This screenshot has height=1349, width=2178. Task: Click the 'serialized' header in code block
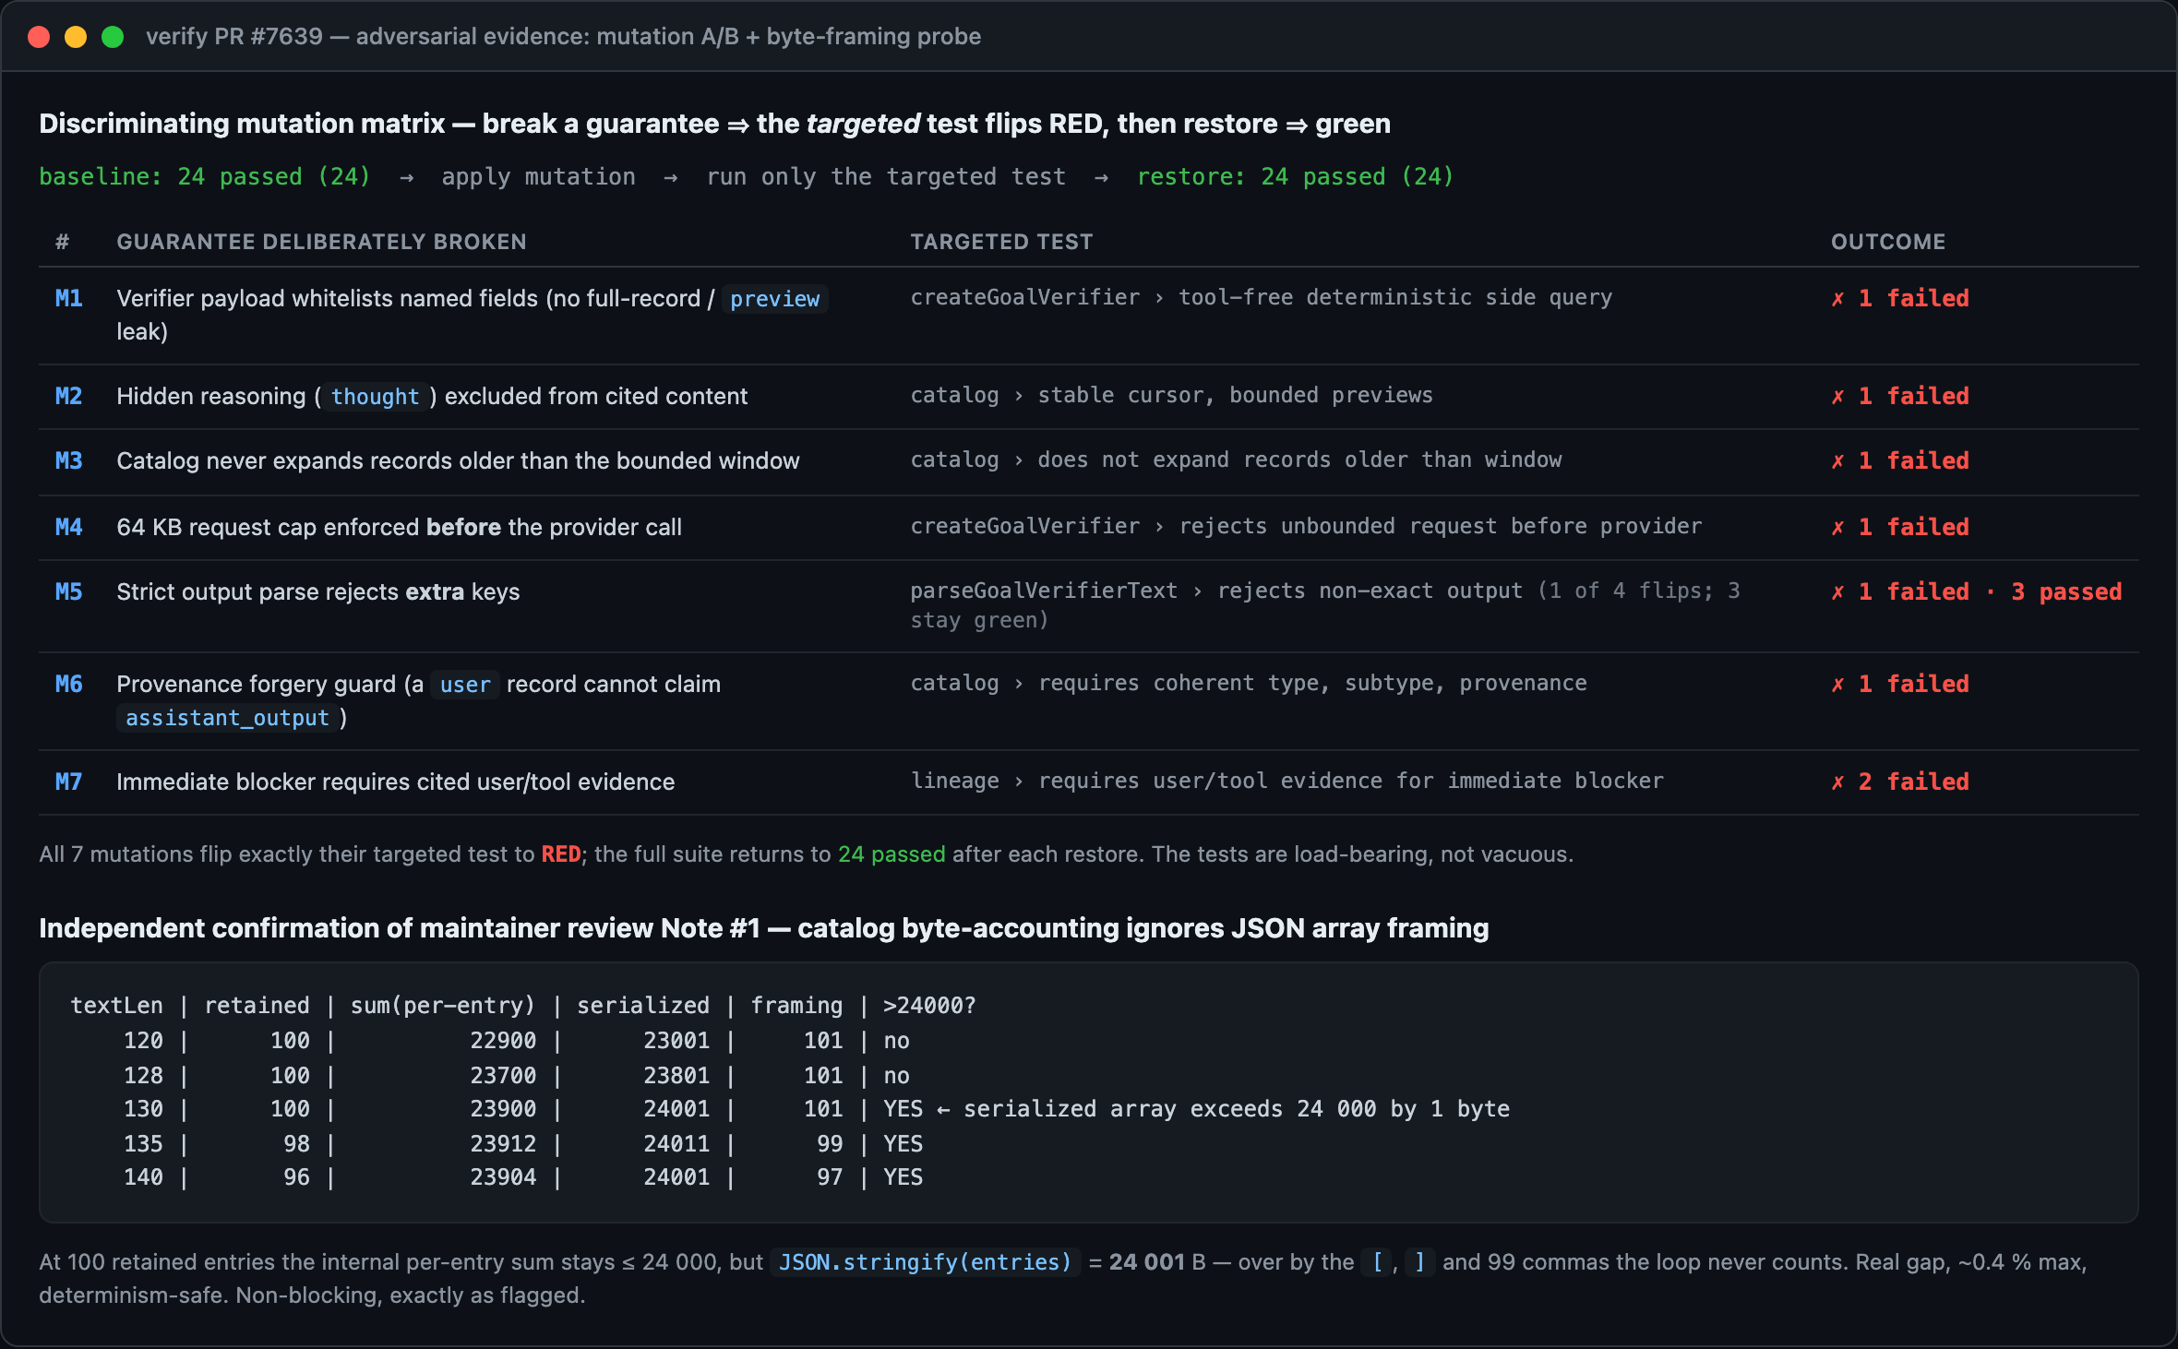coord(643,1005)
